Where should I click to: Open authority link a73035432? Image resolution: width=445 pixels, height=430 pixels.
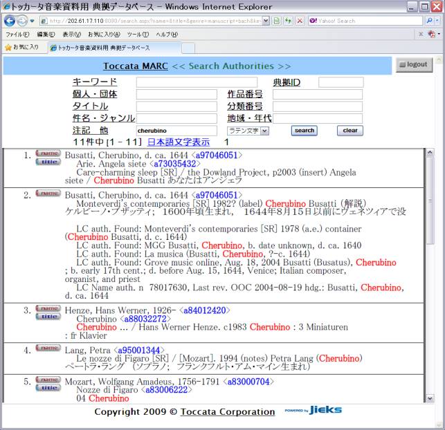pyautogui.click(x=175, y=164)
